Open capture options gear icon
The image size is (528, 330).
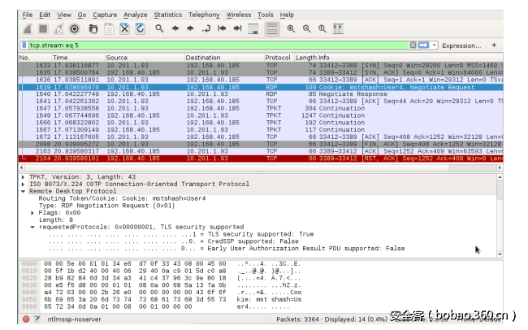click(x=75, y=28)
